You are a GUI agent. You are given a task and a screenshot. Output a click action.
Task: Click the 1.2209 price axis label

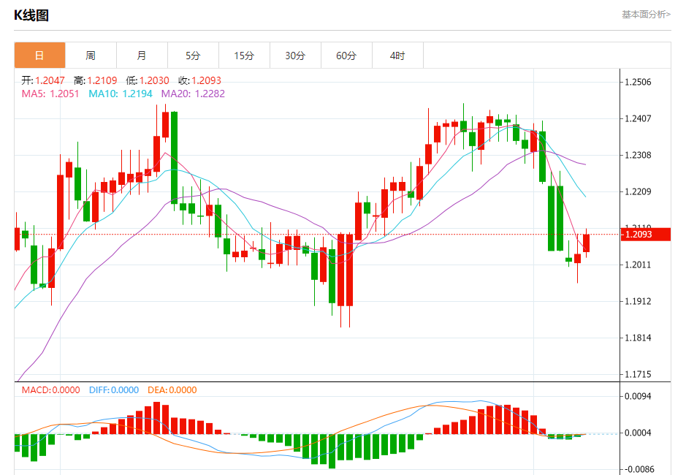tap(638, 191)
